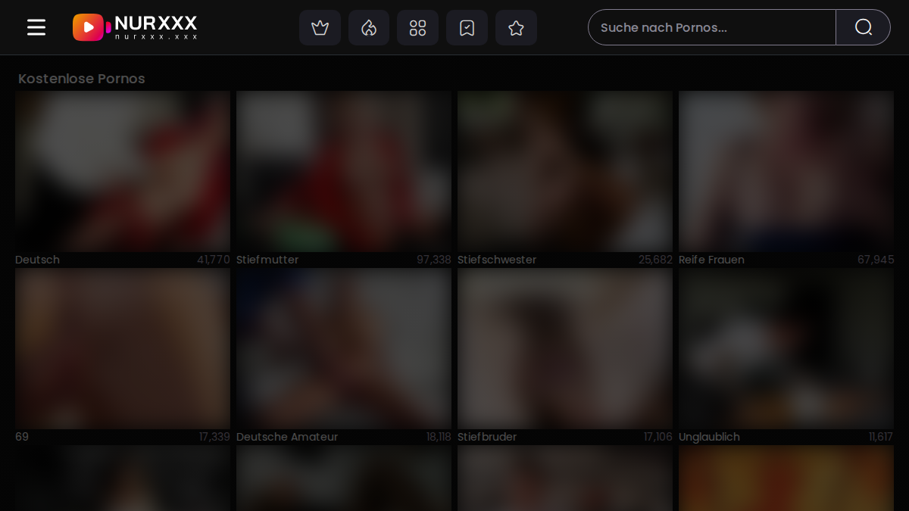909x511 pixels.
Task: Open the thumbnail labeled Deutsch
Action: click(x=123, y=172)
